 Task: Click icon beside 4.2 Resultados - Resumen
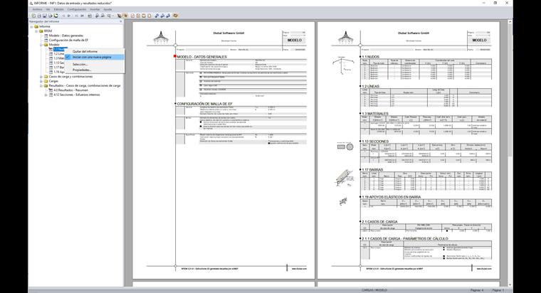coord(51,90)
